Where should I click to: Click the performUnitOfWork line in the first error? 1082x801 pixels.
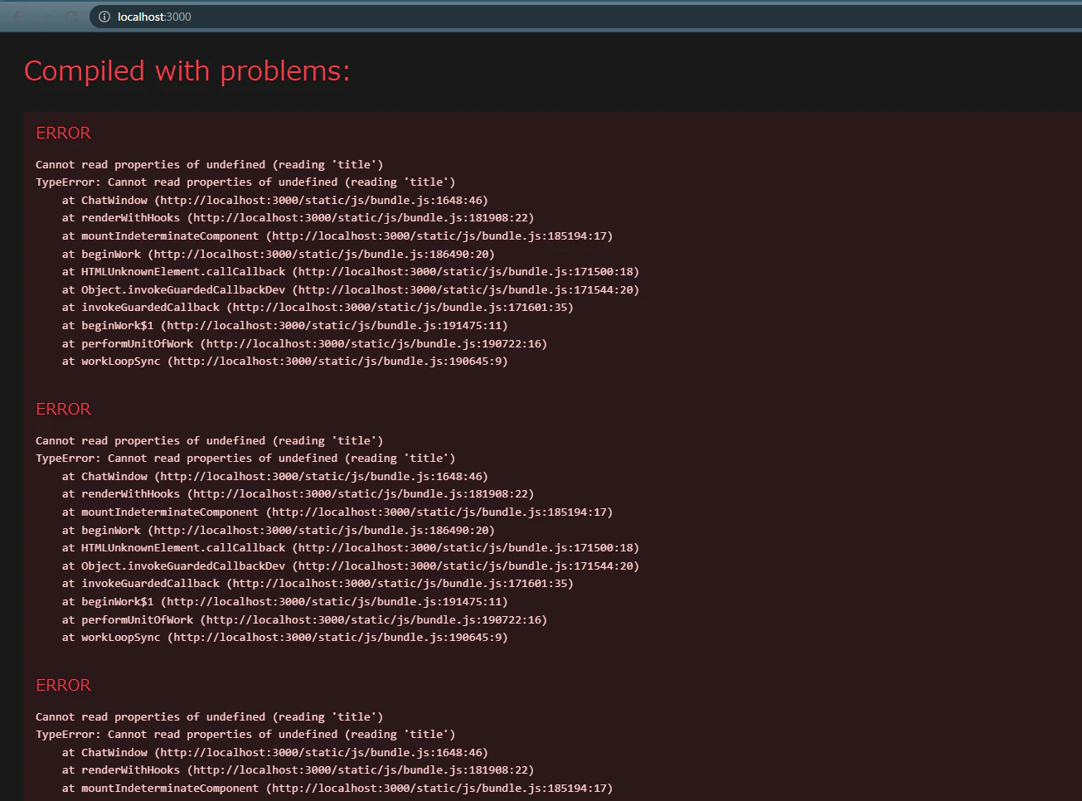click(304, 343)
